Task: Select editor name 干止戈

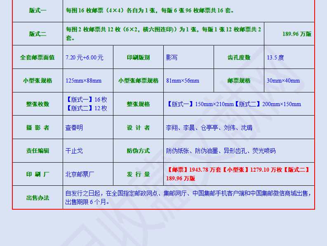Action: (x=74, y=151)
